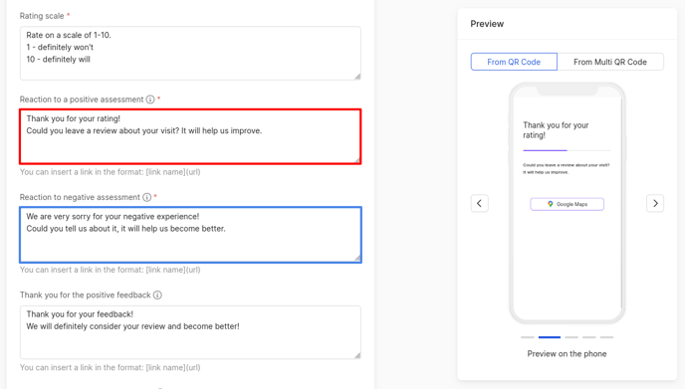Viewport: 685px width, 389px height.
Task: Select the fourth preview page indicator
Action: click(x=588, y=337)
